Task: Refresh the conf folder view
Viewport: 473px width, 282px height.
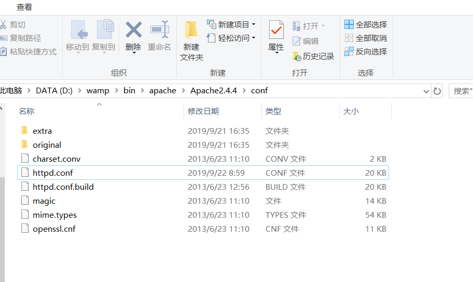Action: point(437,91)
